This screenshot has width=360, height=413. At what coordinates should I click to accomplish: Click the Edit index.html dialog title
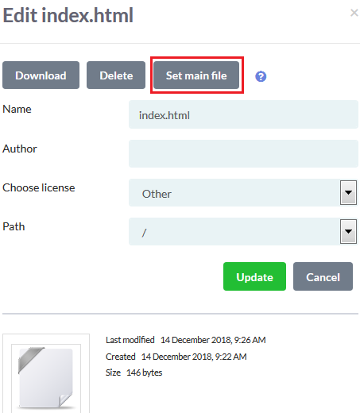[x=68, y=15]
